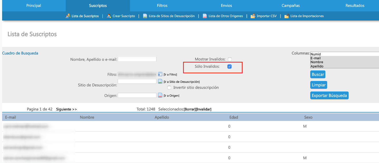This screenshot has width=379, height=163.
Task: Select Apellido option in the Columnas list
Action: (344, 66)
